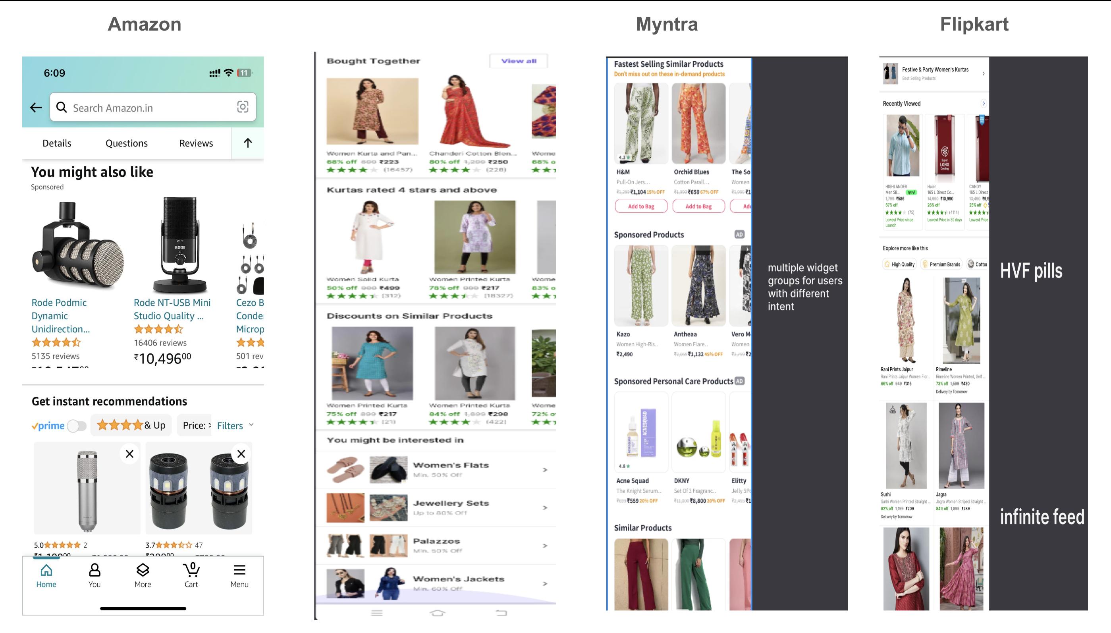Screen dimensions: 1111x633
Task: Toggle the Prime filter switch
Action: (77, 426)
